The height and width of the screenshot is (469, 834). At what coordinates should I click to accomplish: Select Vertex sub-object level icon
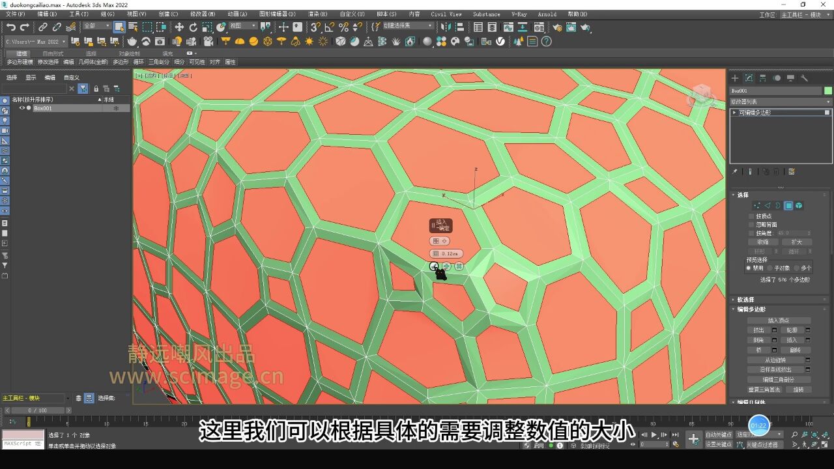pos(756,205)
